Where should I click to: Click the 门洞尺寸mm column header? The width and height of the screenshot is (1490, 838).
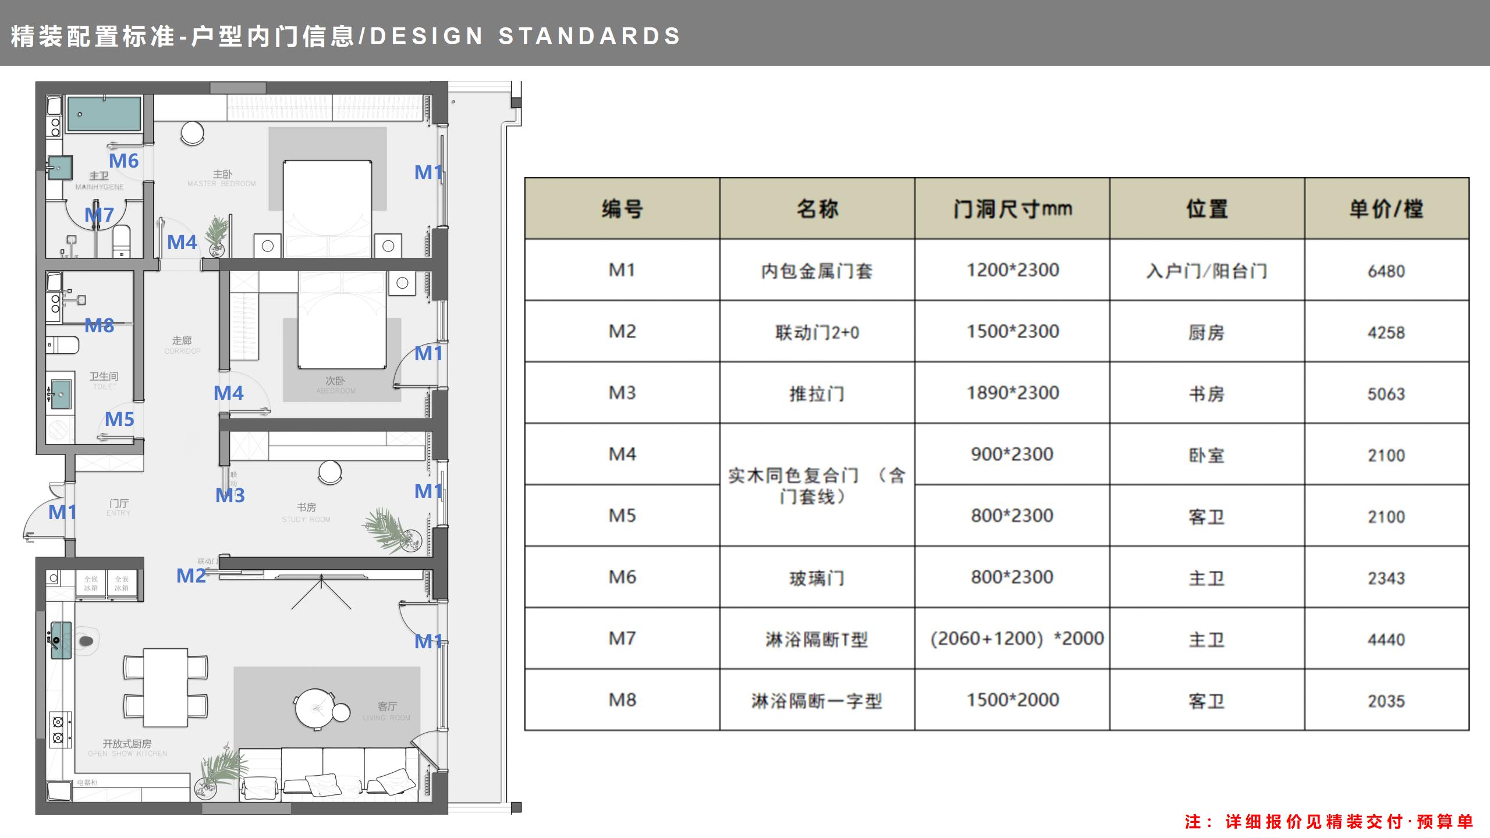click(x=1012, y=208)
